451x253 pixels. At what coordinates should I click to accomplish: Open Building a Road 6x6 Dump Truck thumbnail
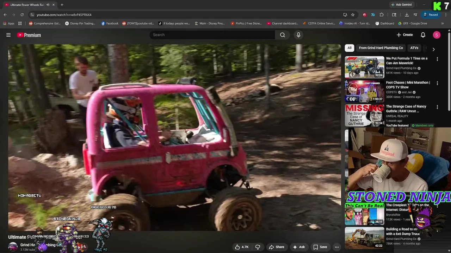tap(364, 238)
